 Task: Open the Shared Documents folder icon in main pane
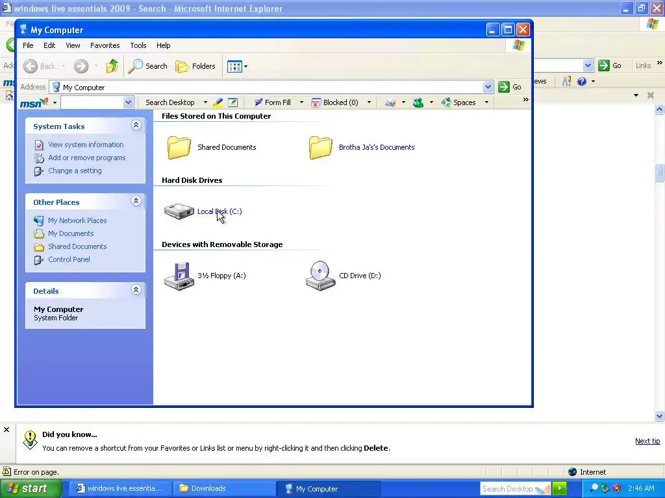179,147
